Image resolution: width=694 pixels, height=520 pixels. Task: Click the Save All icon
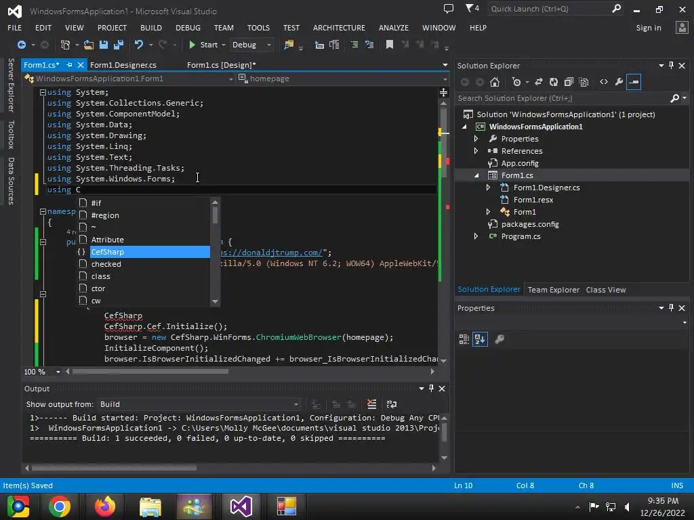pos(118,45)
